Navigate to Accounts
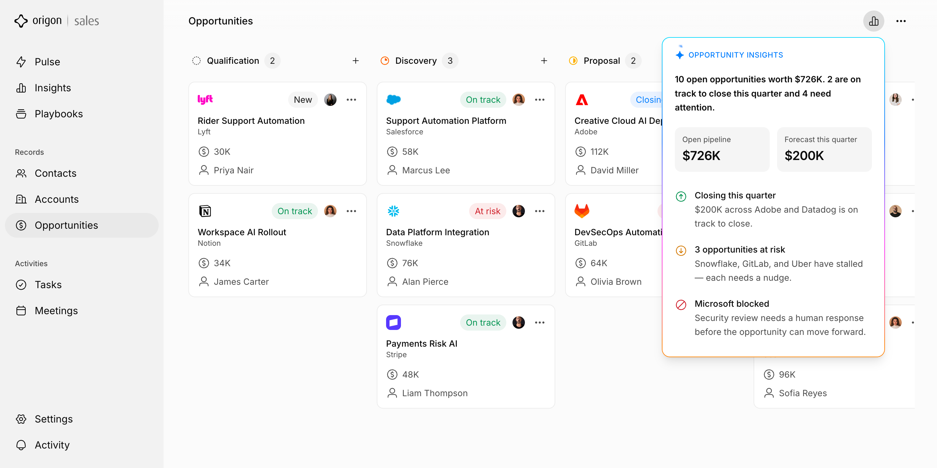This screenshot has height=468, width=937. point(81,199)
